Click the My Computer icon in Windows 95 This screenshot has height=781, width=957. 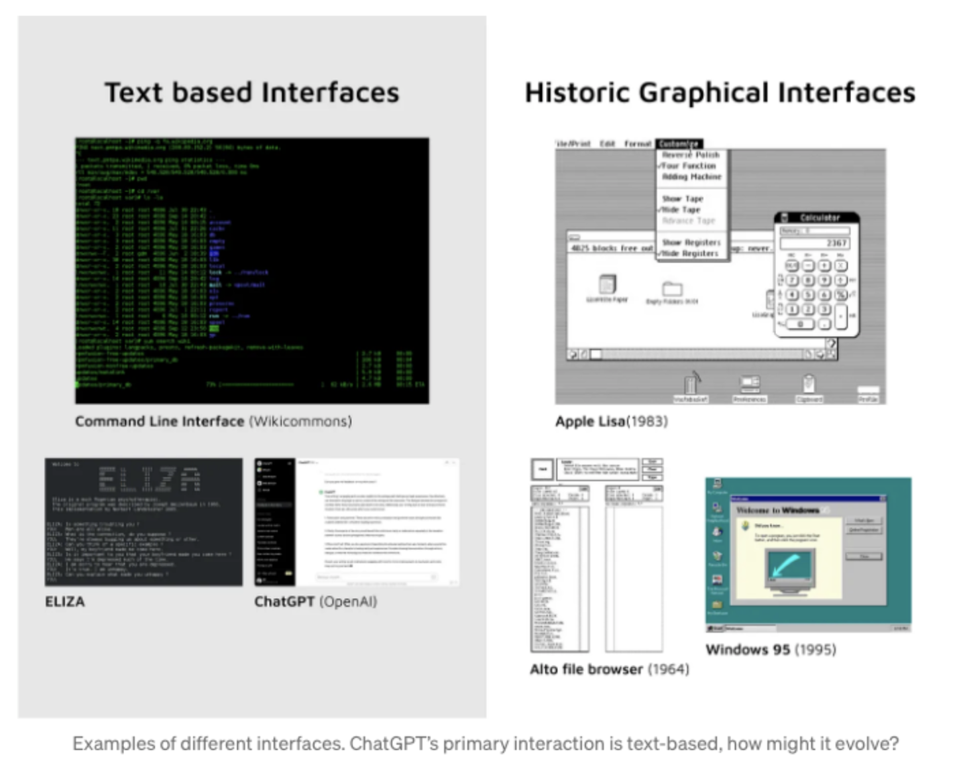point(717,485)
